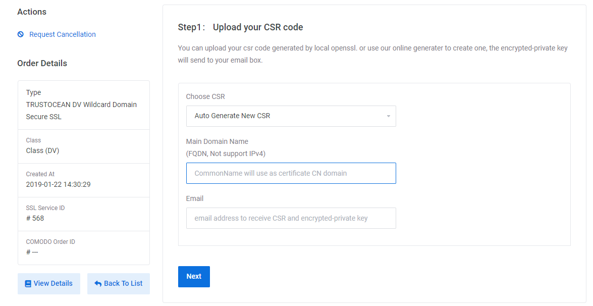Viewport: 593px width, 306px height.
Task: Select the SSL Service ID # 568 row
Action: click(x=84, y=214)
